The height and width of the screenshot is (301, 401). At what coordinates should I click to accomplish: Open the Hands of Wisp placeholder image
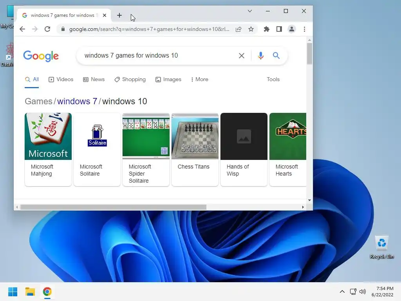244,136
